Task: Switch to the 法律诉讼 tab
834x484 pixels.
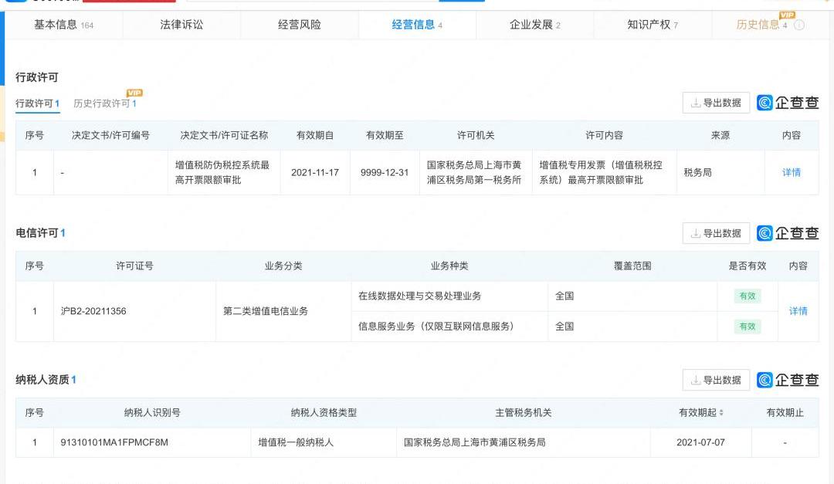Action: coord(181,25)
